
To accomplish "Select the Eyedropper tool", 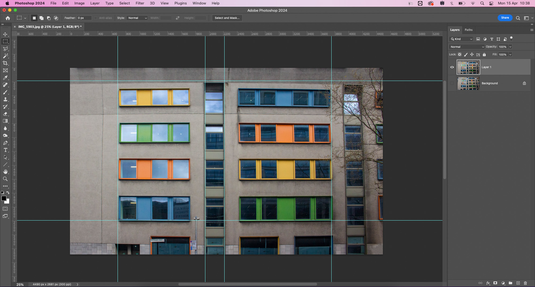I will (x=5, y=78).
